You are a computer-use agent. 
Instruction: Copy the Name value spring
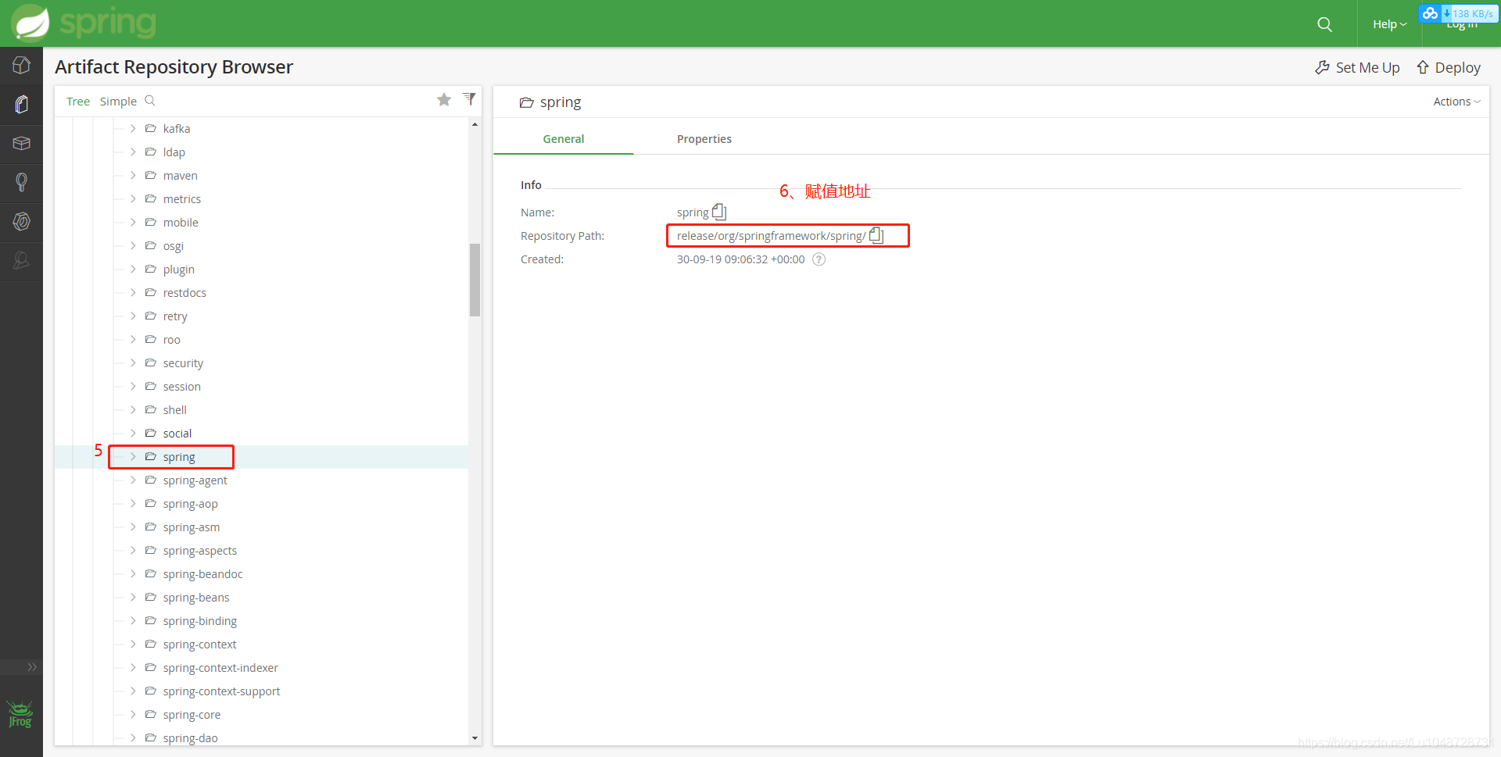pyautogui.click(x=719, y=212)
